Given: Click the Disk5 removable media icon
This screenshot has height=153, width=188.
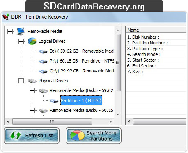Looking at the screenshot, I should click(43, 91).
